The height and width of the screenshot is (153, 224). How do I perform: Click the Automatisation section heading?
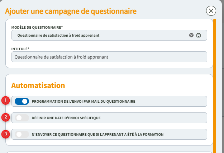pyautogui.click(x=38, y=85)
